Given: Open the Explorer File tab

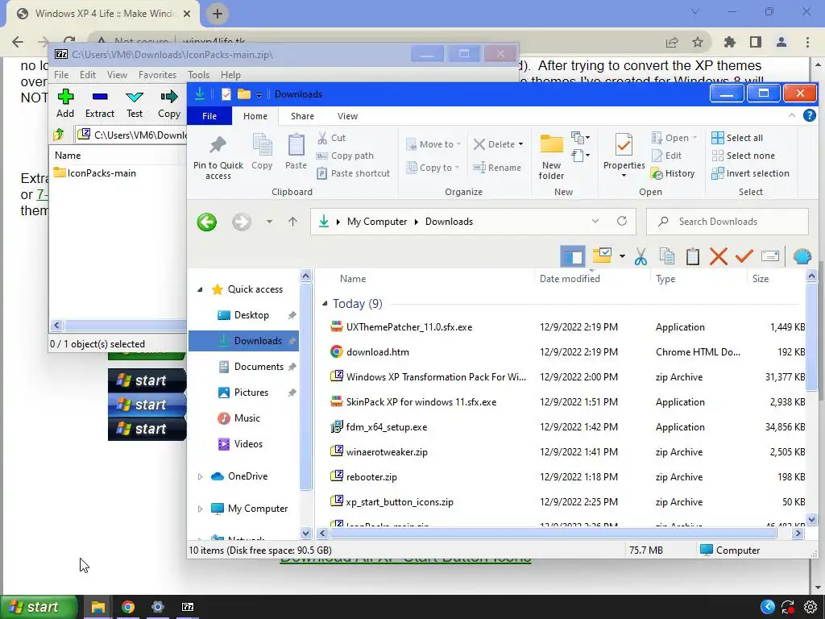Looking at the screenshot, I should click(209, 116).
